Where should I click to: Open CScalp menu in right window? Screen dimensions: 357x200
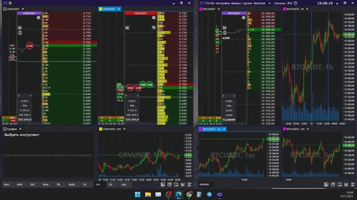click(209, 3)
